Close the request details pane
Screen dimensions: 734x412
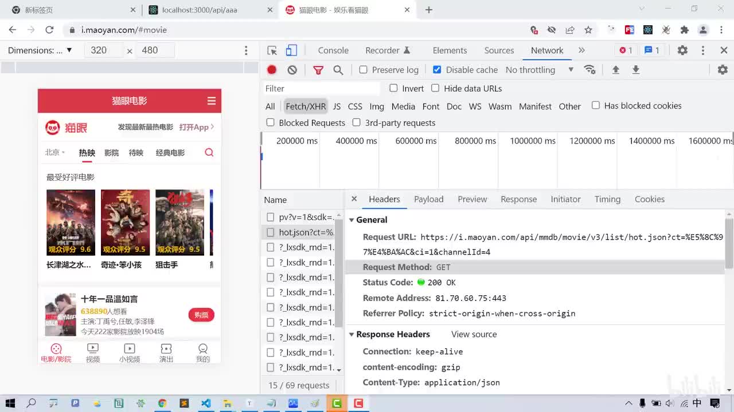point(354,199)
